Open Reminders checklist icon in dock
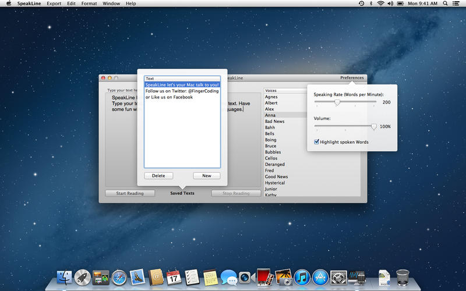466x291 pixels. [192, 278]
